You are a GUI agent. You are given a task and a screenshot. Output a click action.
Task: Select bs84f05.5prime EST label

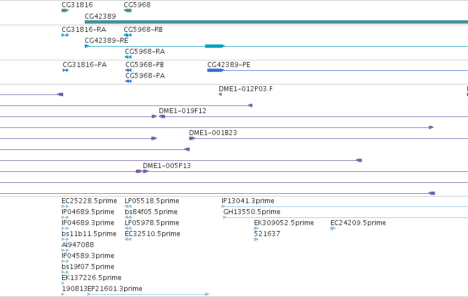click(x=151, y=211)
